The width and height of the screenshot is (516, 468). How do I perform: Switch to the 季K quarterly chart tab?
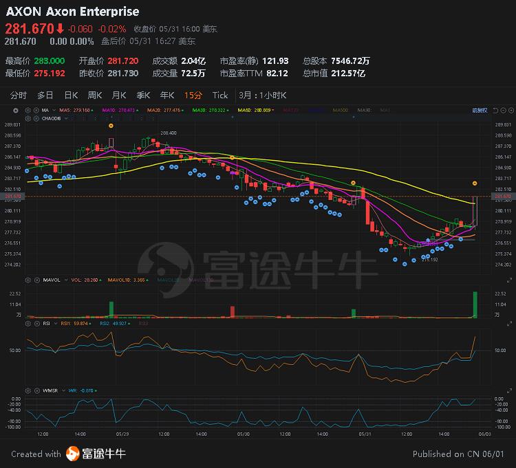pos(143,96)
